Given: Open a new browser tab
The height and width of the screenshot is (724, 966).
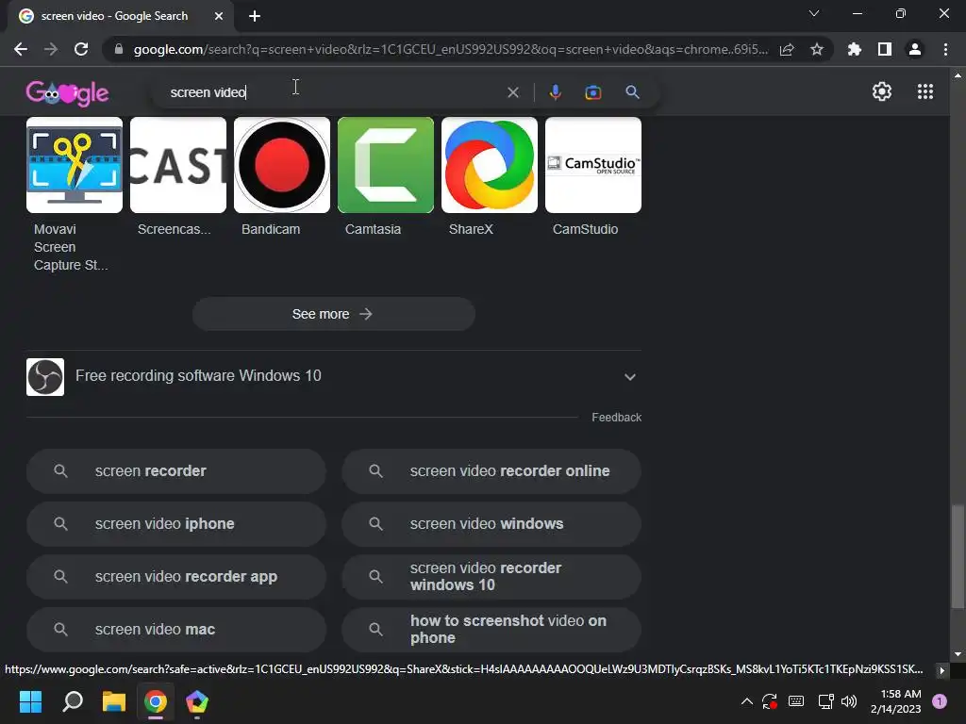Looking at the screenshot, I should tap(255, 16).
